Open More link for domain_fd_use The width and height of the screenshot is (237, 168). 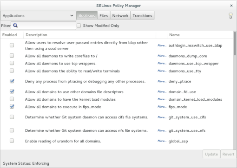[x=162, y=92]
